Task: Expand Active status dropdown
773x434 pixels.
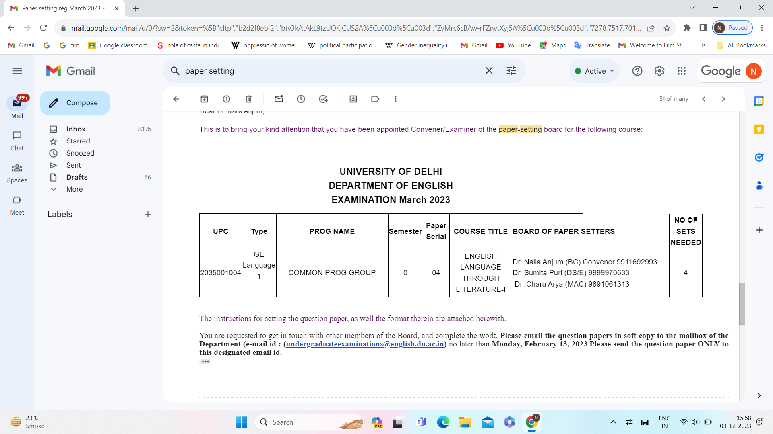Action: pos(594,71)
